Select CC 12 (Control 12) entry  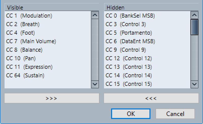click(147, 58)
